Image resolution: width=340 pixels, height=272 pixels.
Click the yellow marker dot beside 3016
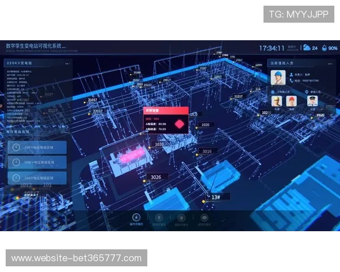click(x=197, y=155)
